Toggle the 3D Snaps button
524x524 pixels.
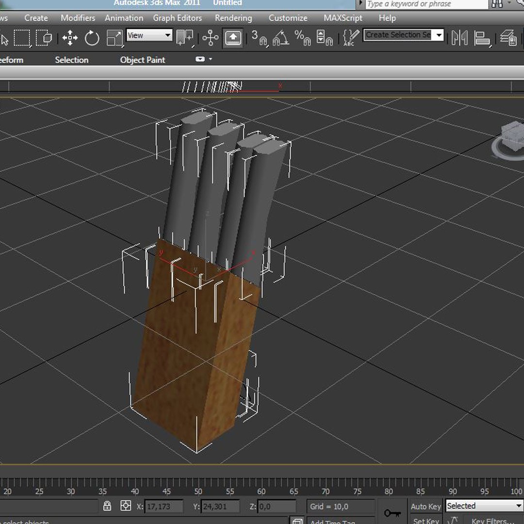coord(259,38)
